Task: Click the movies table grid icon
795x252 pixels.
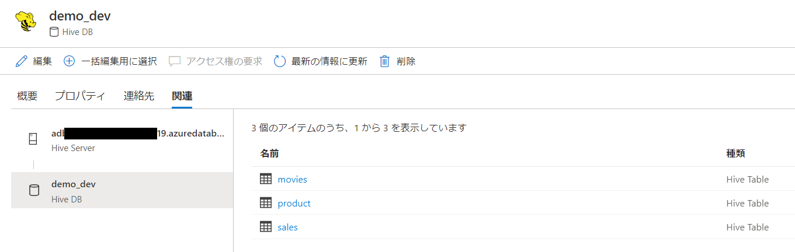Action: [x=266, y=179]
